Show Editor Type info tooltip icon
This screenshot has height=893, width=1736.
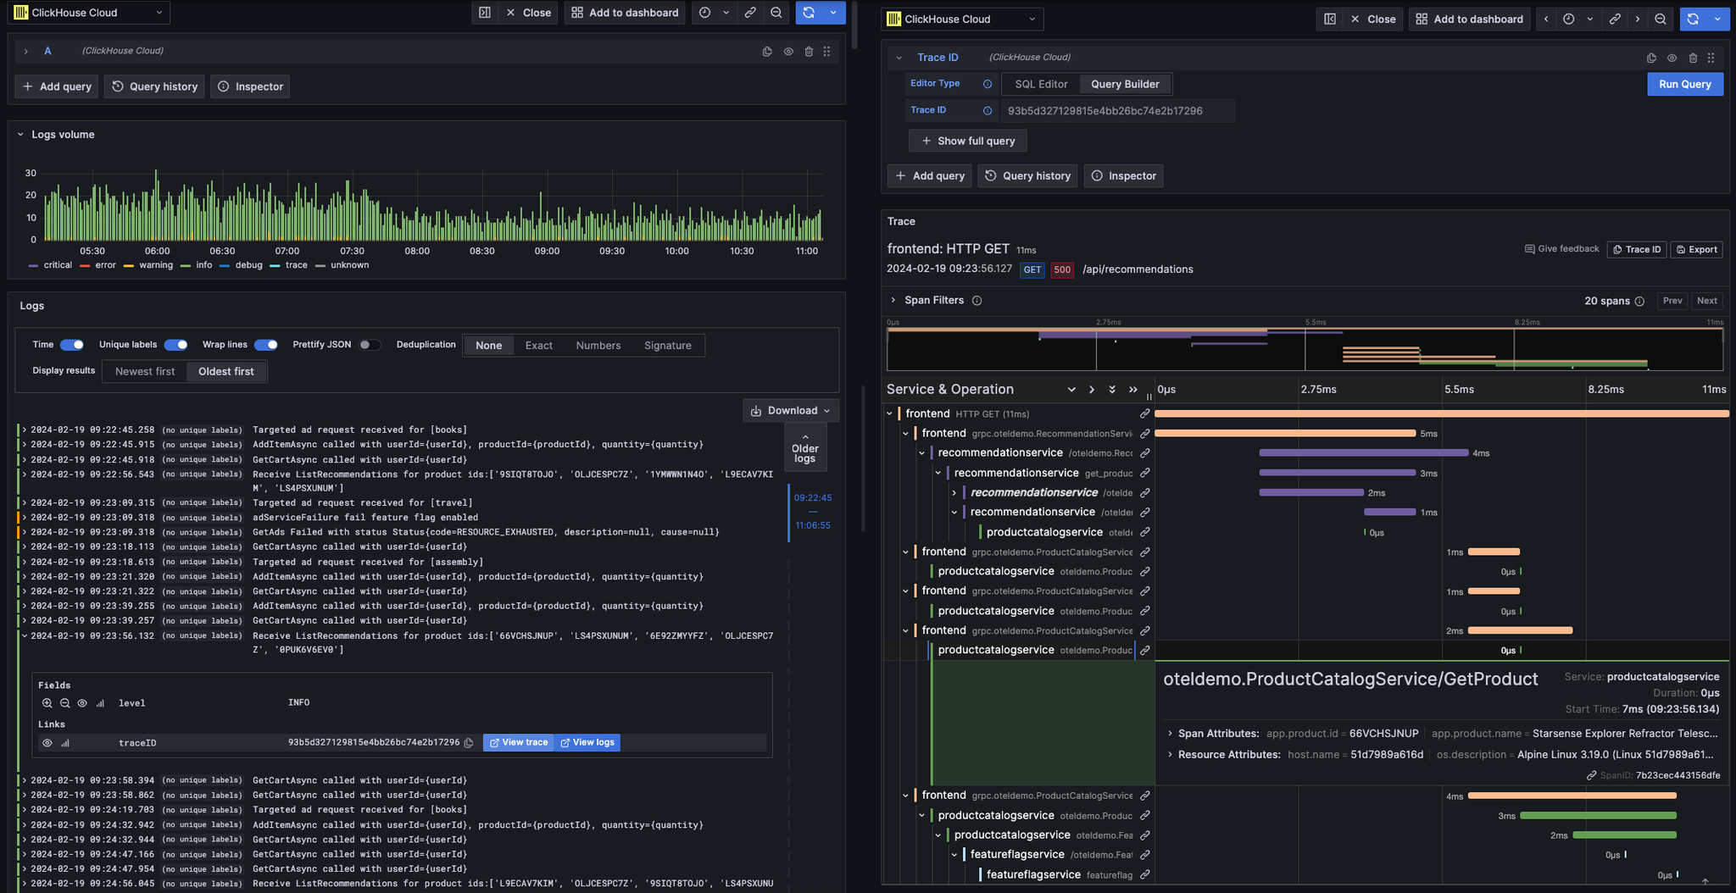(987, 84)
